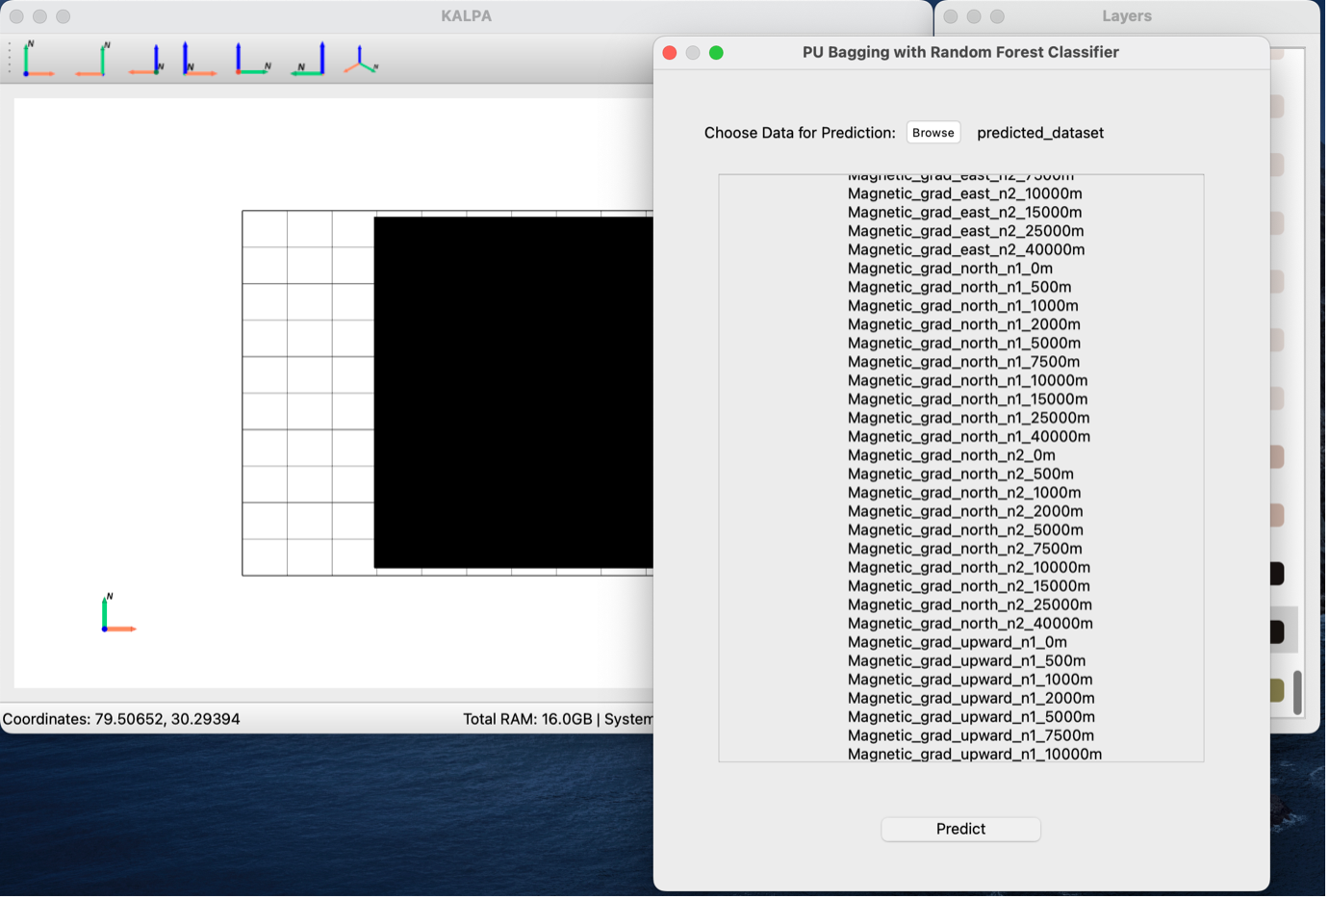Select Magnetic_grad_east_n2_10000m in the list
The height and width of the screenshot is (900, 1329).
coord(967,193)
